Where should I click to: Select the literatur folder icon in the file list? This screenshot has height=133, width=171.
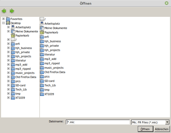tap(42, 54)
